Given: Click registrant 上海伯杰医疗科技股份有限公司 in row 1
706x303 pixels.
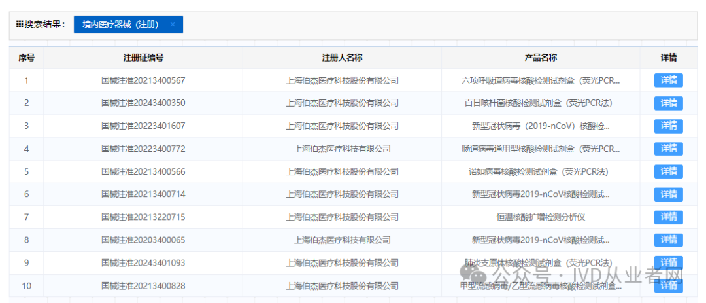Looking at the screenshot, I should click(x=342, y=80).
